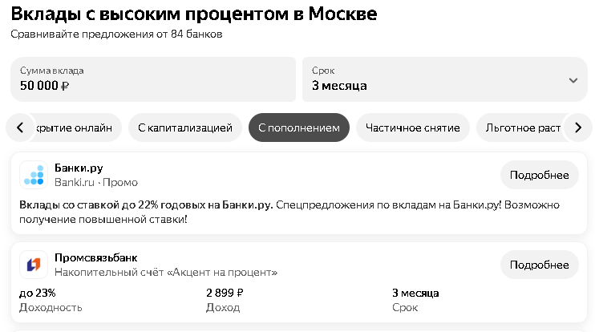Disable the selected «С пополнением» filter
Viewport: 595px width, 332px height.
pos(299,128)
